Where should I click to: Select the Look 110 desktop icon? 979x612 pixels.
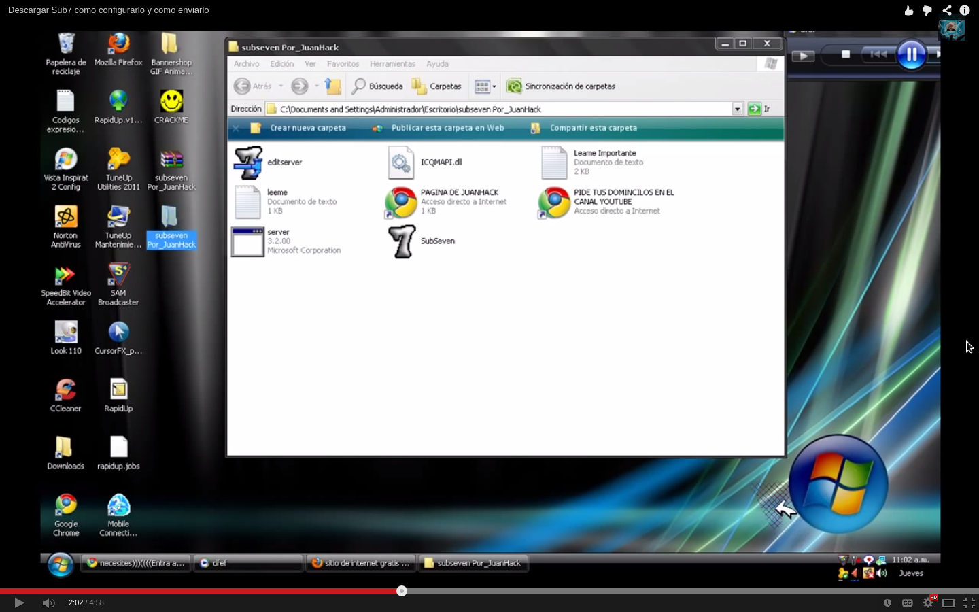(x=66, y=338)
